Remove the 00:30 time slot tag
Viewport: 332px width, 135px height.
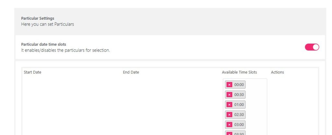pyautogui.click(x=229, y=95)
